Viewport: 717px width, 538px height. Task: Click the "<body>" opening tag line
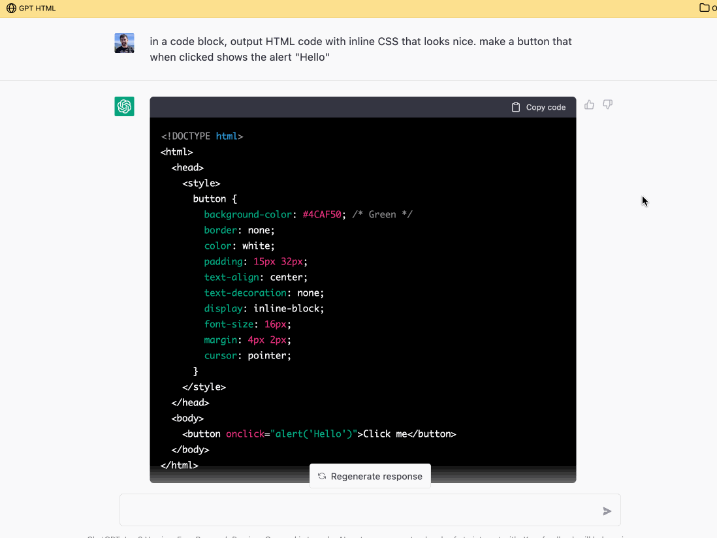click(187, 419)
